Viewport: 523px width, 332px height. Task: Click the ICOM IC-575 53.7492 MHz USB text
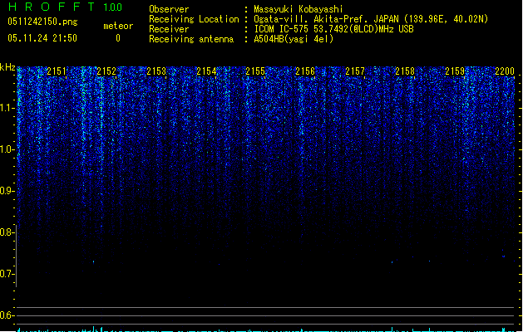coord(334,29)
